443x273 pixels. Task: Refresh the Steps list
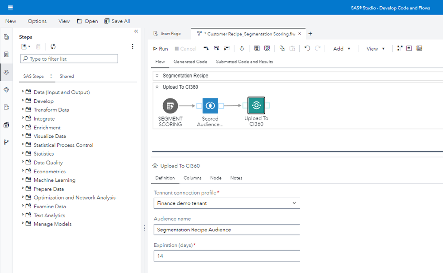pos(53,47)
